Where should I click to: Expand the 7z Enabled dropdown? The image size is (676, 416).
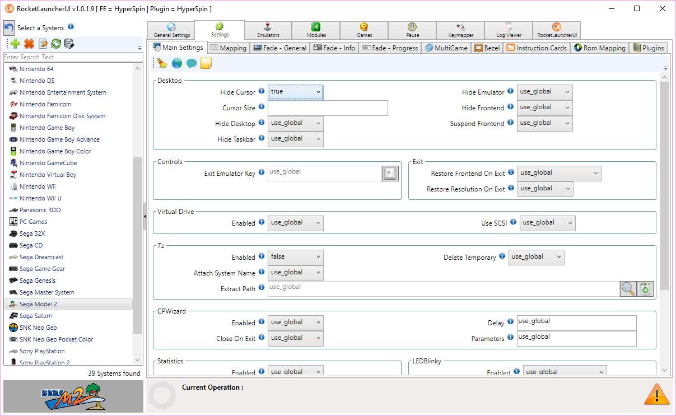coord(295,257)
